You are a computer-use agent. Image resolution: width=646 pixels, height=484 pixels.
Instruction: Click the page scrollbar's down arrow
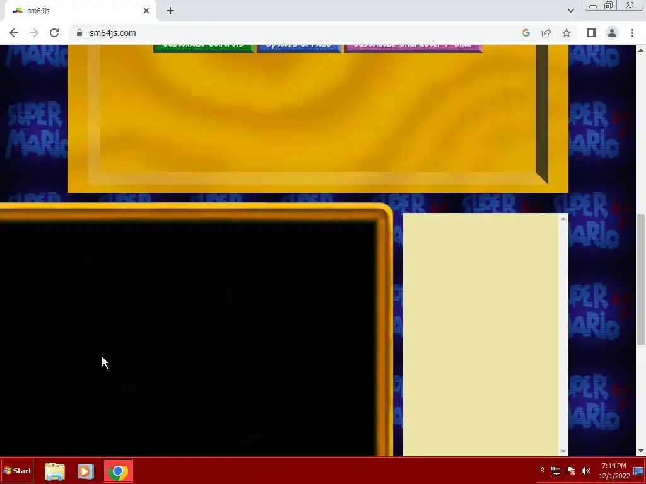coord(641,451)
